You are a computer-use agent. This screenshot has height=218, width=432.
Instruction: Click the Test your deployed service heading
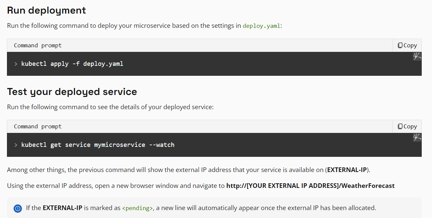[72, 92]
